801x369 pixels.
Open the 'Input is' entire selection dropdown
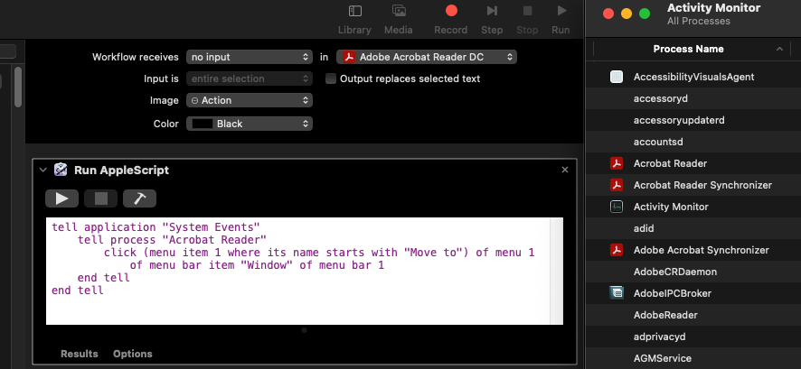point(250,78)
